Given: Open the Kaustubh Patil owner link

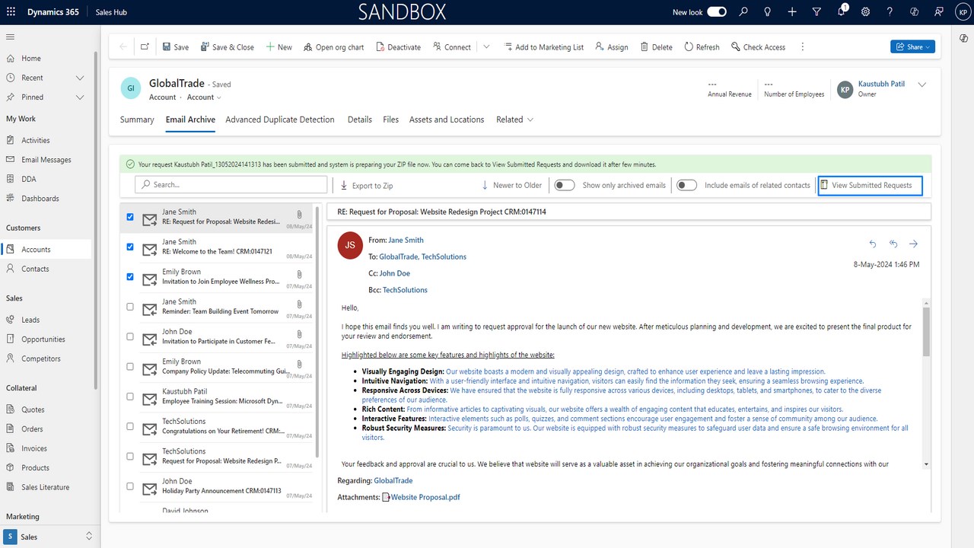Looking at the screenshot, I should 881,84.
